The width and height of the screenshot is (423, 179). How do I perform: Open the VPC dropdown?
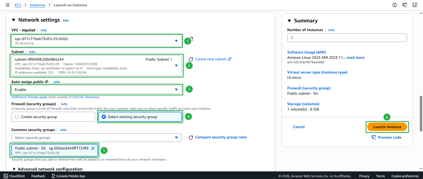97,41
